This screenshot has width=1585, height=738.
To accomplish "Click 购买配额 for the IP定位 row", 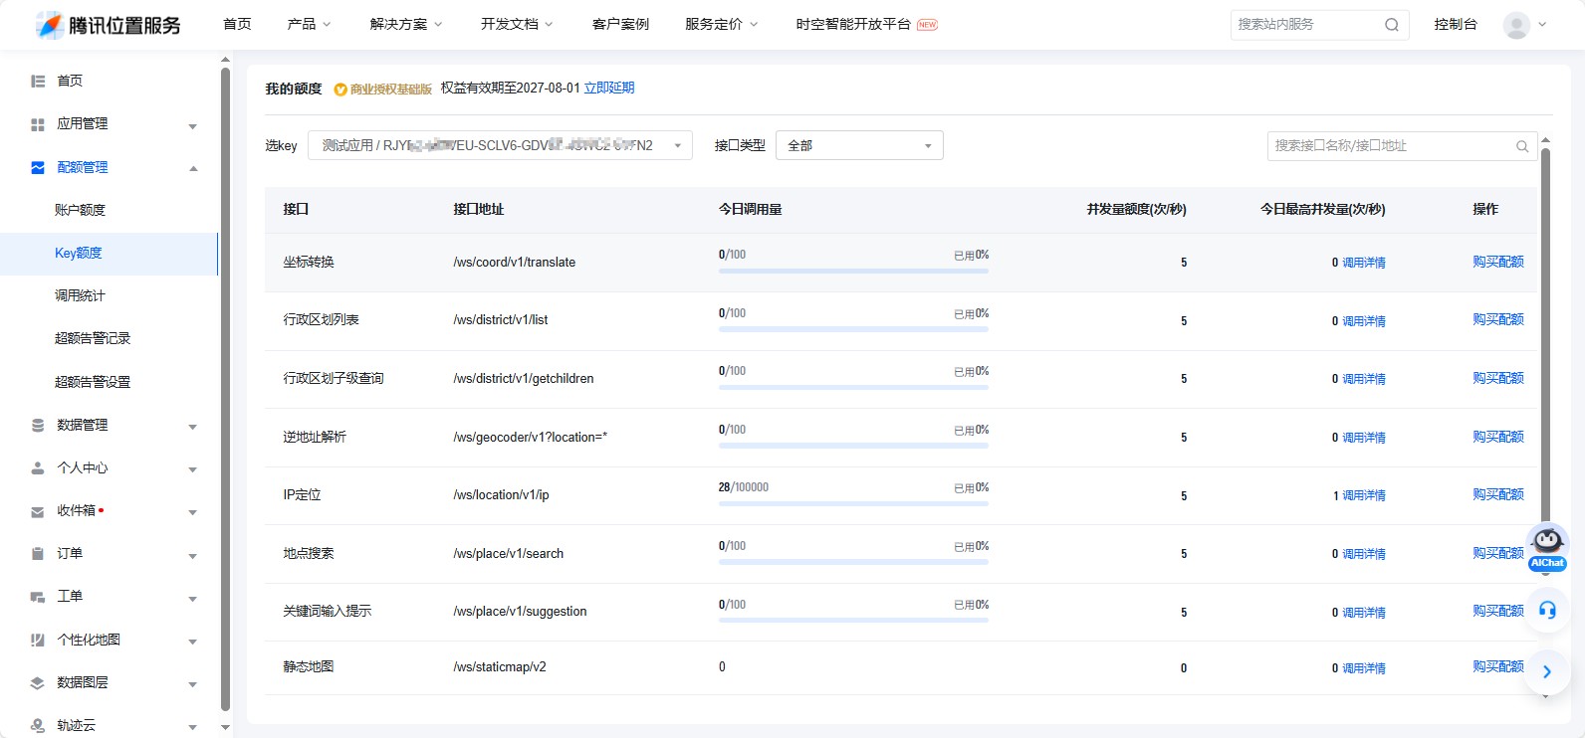I will tap(1497, 494).
